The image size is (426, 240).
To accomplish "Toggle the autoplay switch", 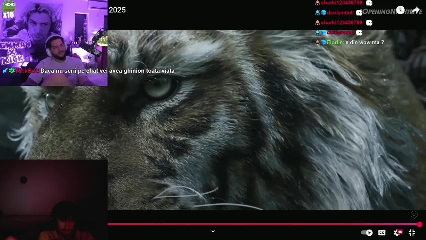I will tap(367, 233).
